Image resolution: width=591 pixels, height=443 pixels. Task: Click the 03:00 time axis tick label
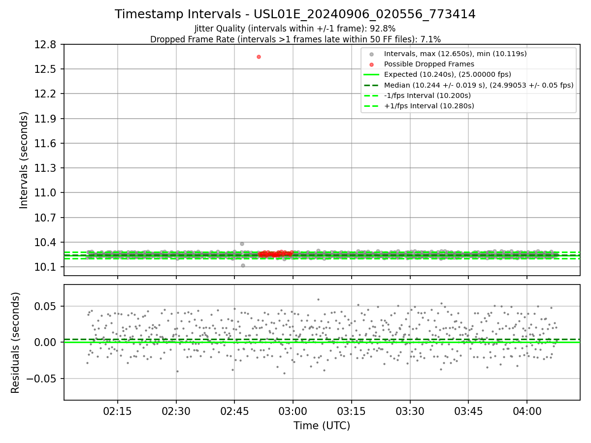coord(293,410)
